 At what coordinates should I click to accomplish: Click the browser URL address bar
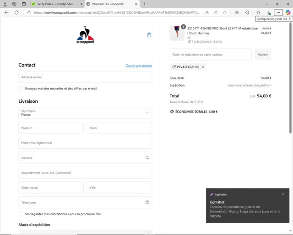[117, 12]
